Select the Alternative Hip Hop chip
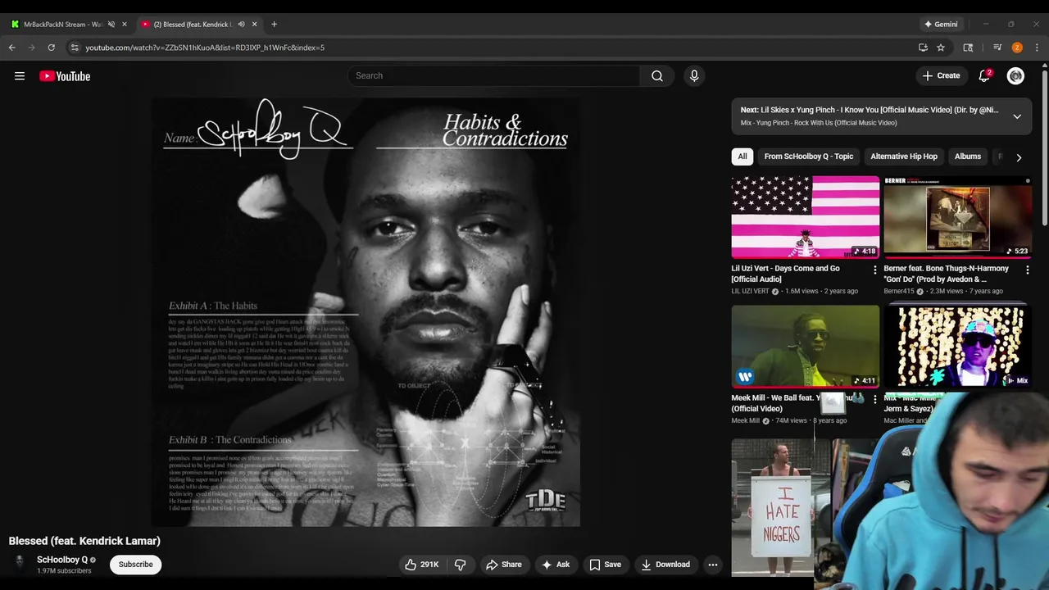The image size is (1049, 590). tap(904, 157)
